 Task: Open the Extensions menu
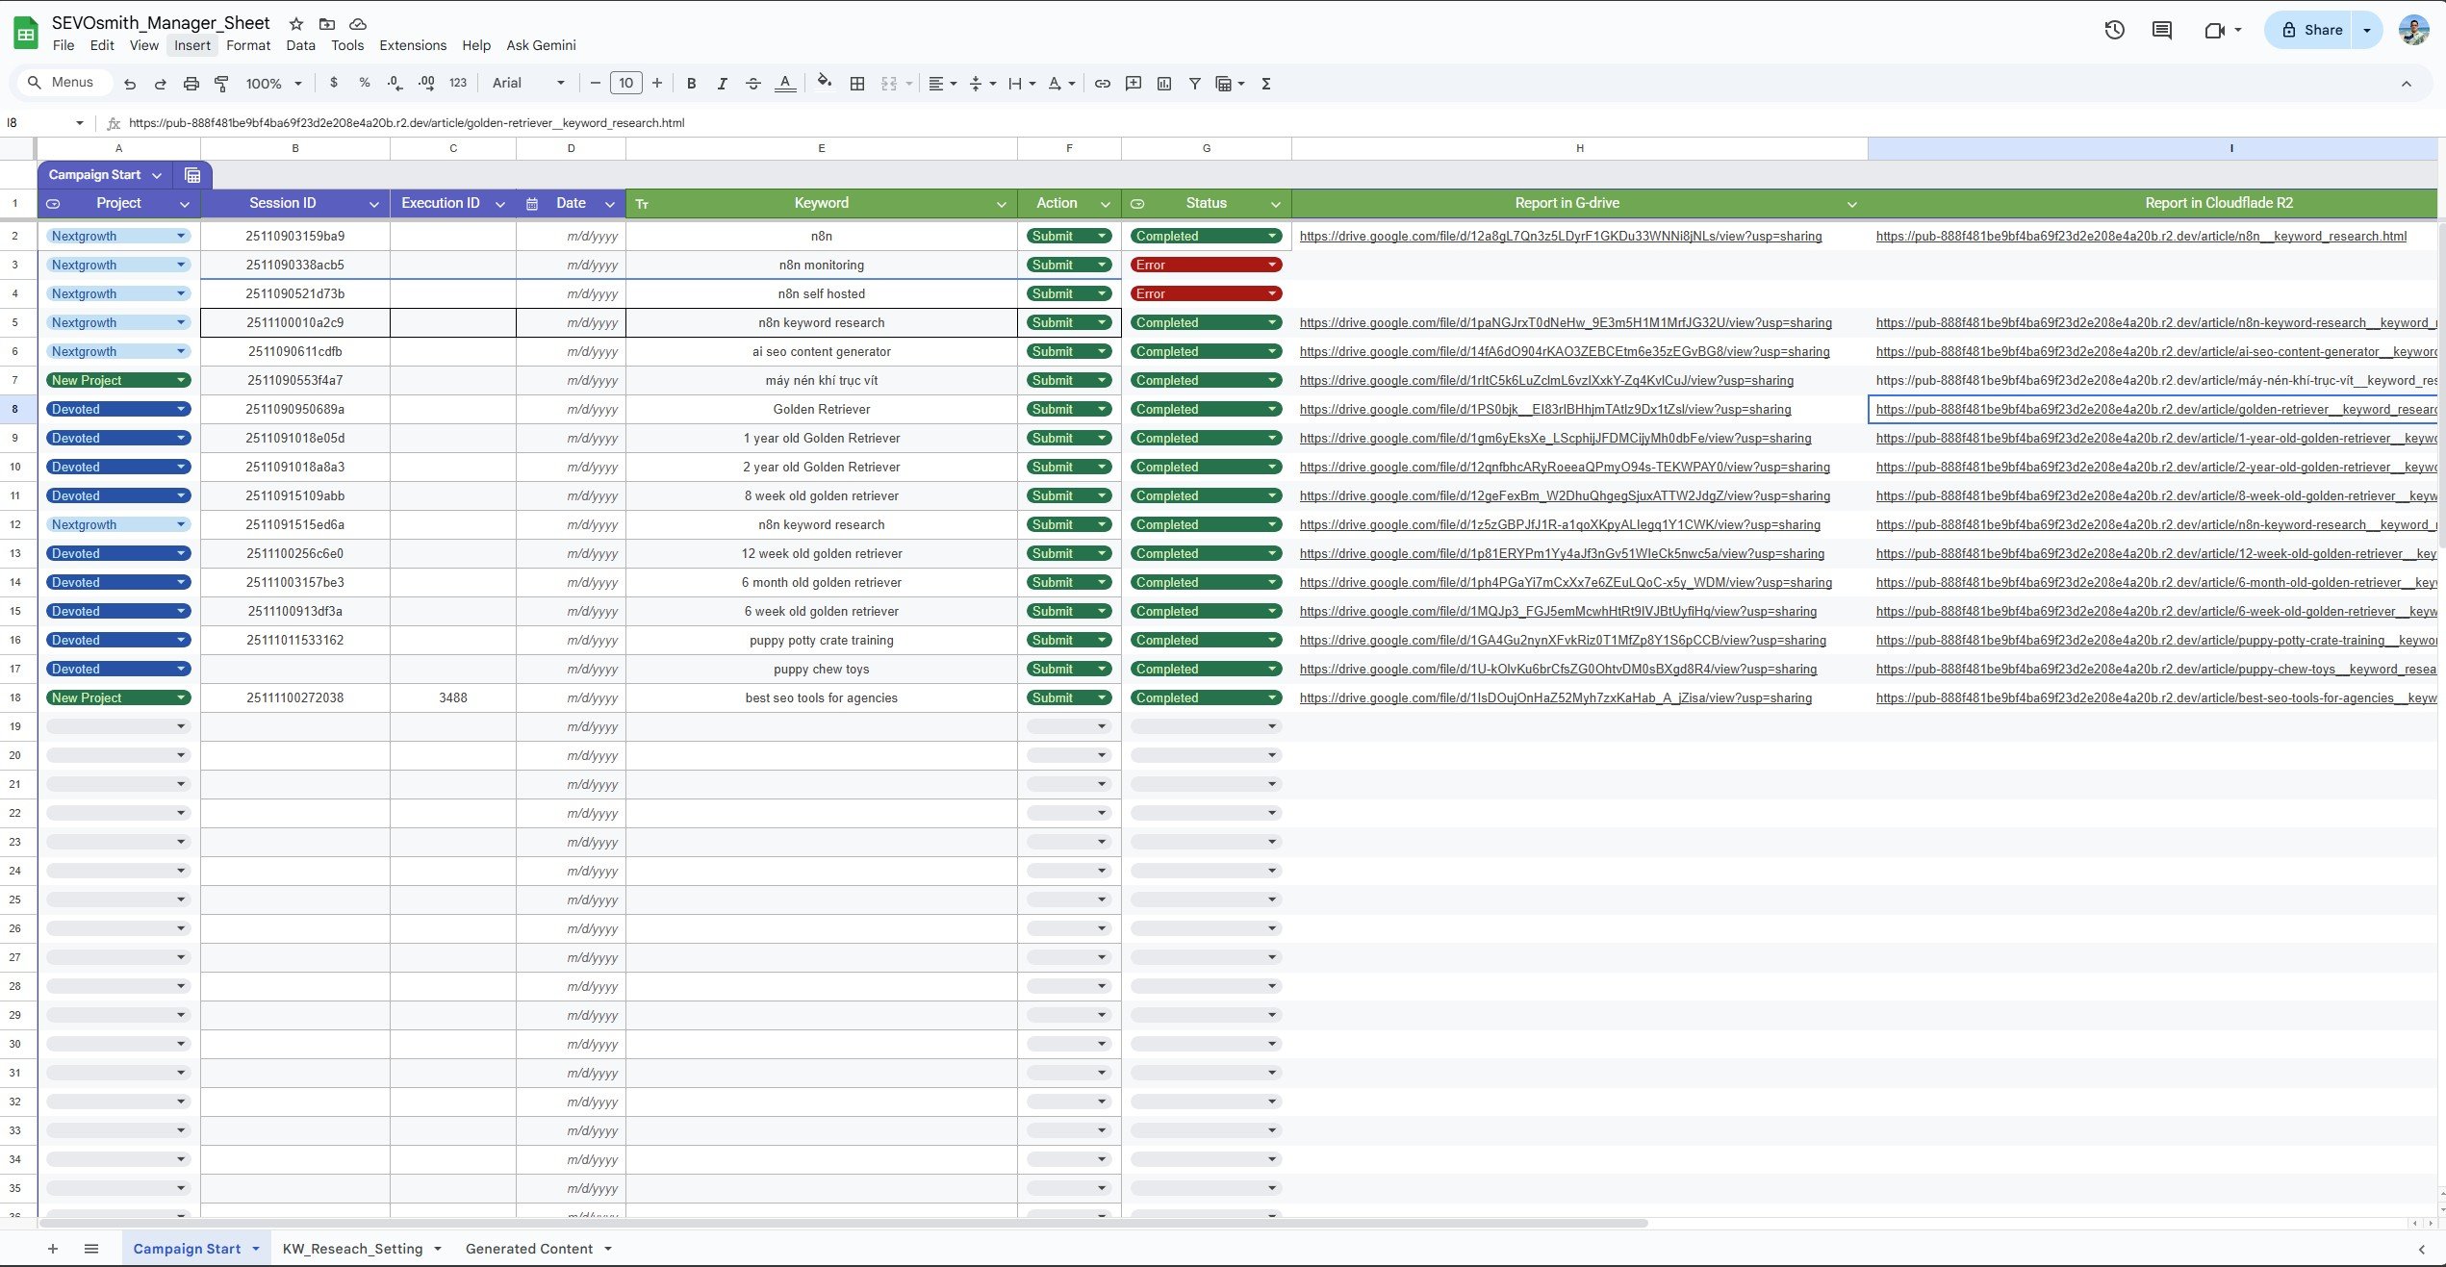pyautogui.click(x=413, y=45)
